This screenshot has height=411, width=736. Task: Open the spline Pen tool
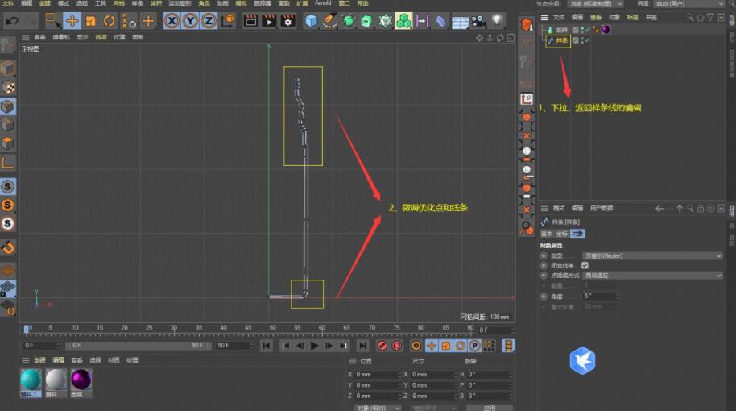point(329,21)
